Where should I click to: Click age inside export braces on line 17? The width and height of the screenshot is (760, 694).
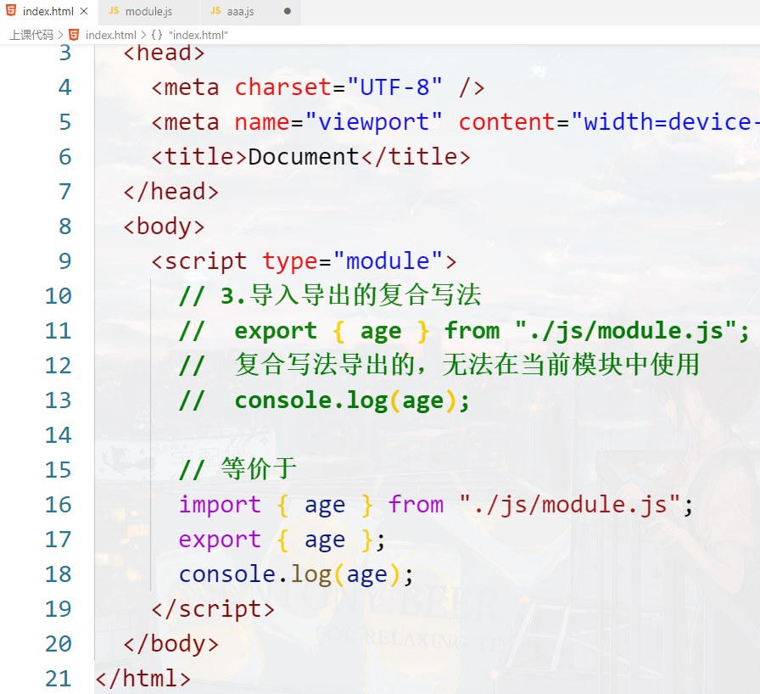325,540
